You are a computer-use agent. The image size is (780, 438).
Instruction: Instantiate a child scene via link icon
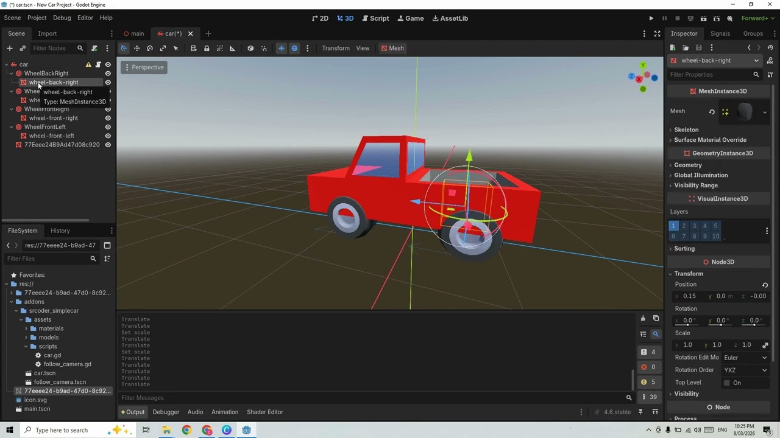23,48
